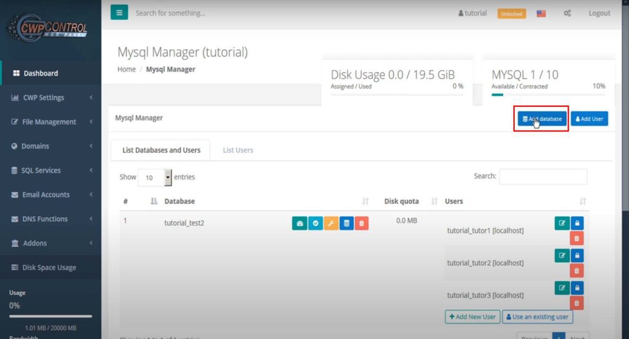Click the Add User button

point(589,119)
